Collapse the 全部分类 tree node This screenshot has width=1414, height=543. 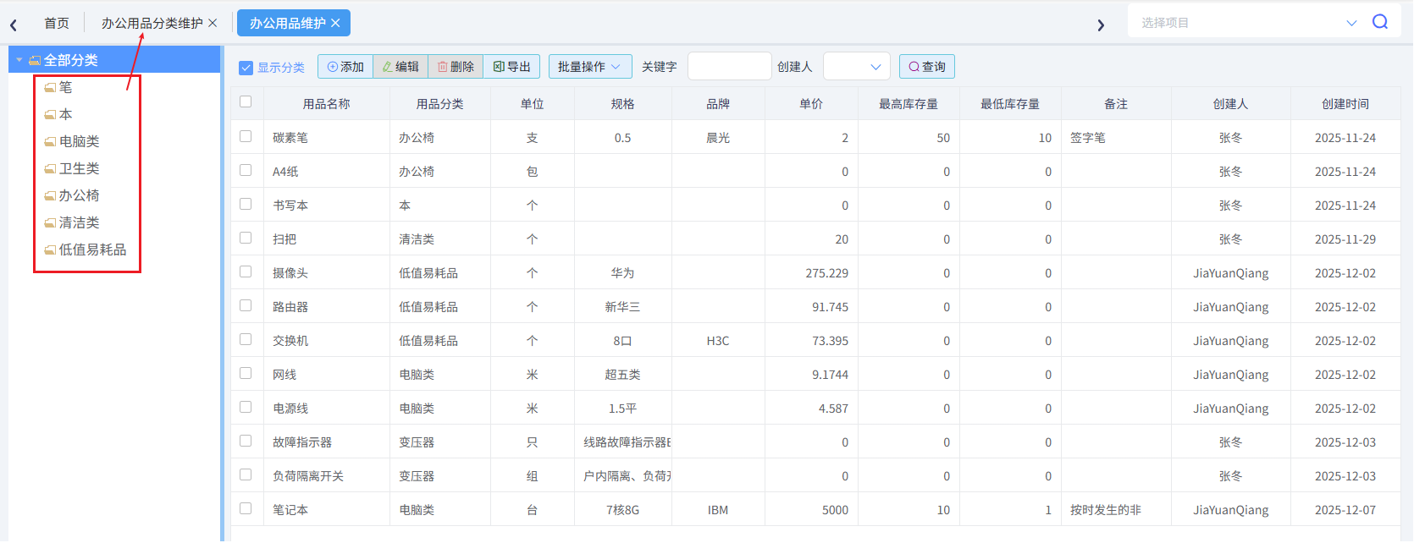pyautogui.click(x=19, y=60)
